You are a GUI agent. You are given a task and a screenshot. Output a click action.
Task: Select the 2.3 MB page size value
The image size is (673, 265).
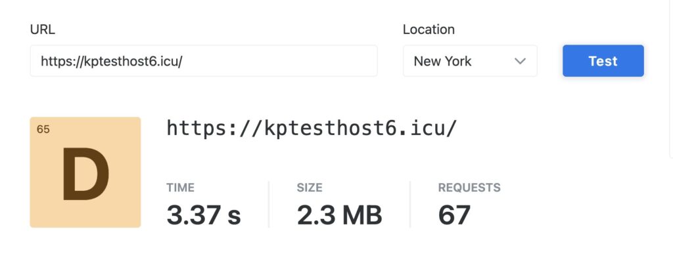[x=339, y=214]
